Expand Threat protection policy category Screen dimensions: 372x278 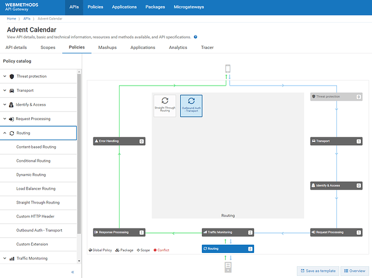[x=38, y=76]
